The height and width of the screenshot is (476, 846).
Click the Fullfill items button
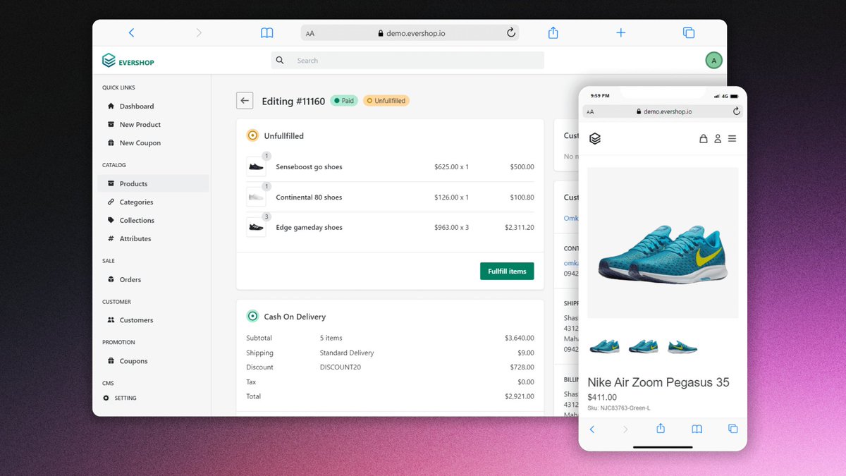click(507, 271)
